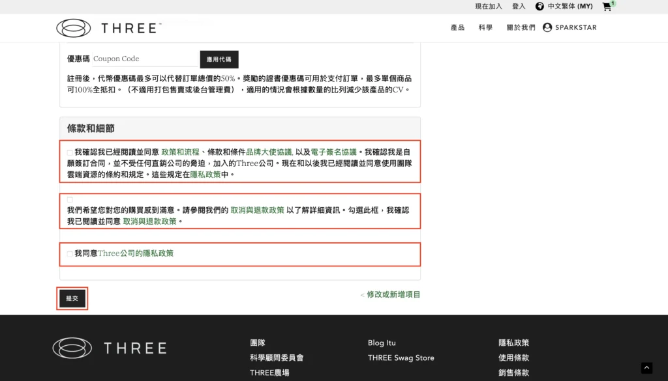The width and height of the screenshot is (668, 381).
Task: Click the footer THREE農場 link
Action: [269, 373]
